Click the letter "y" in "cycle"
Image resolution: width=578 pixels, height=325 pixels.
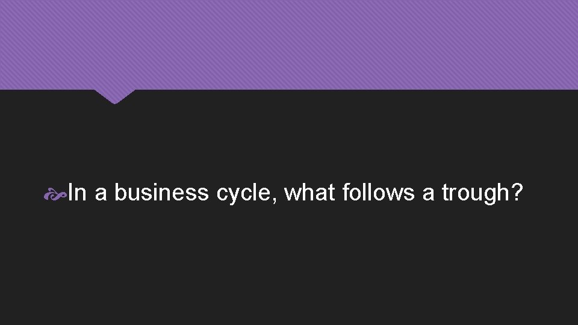point(231,196)
